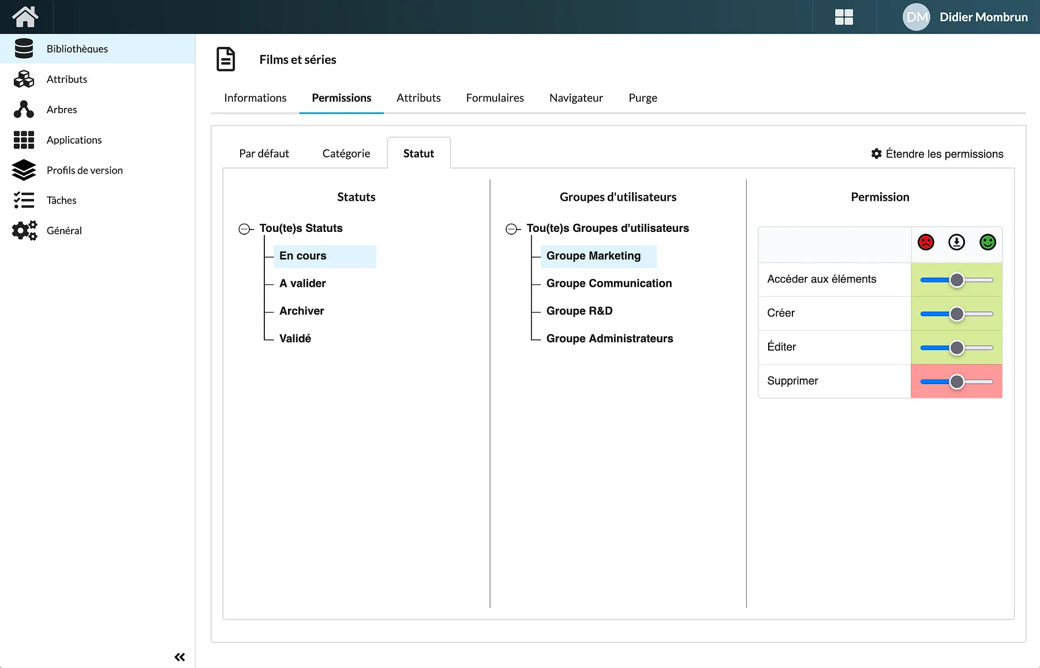Image resolution: width=1040 pixels, height=668 pixels.
Task: Switch to the Par défaut sub-tab
Action: coord(264,153)
